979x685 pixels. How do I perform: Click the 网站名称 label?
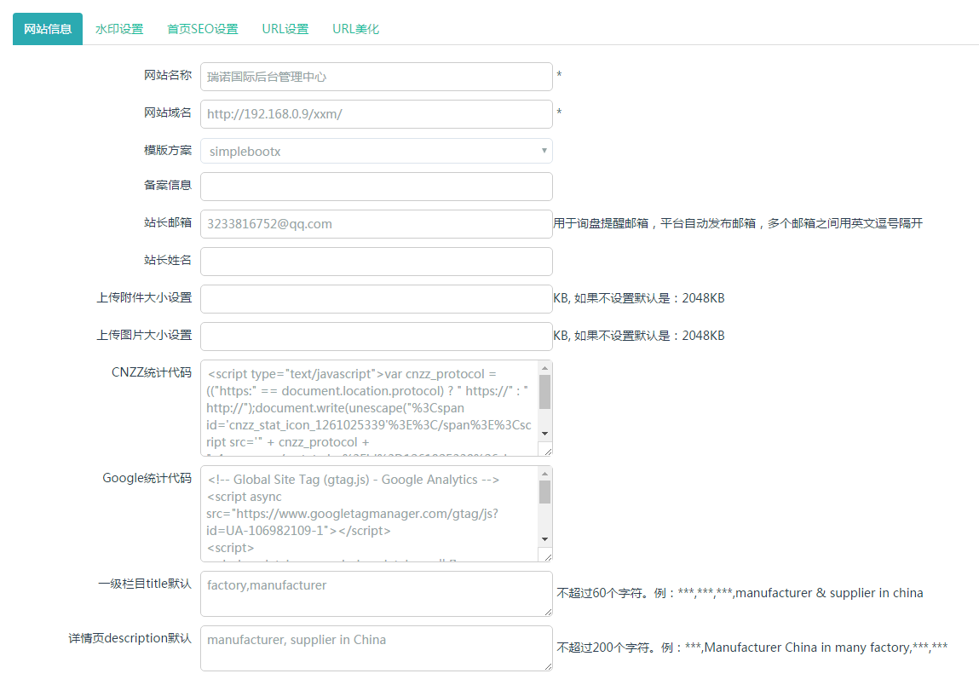click(x=168, y=75)
